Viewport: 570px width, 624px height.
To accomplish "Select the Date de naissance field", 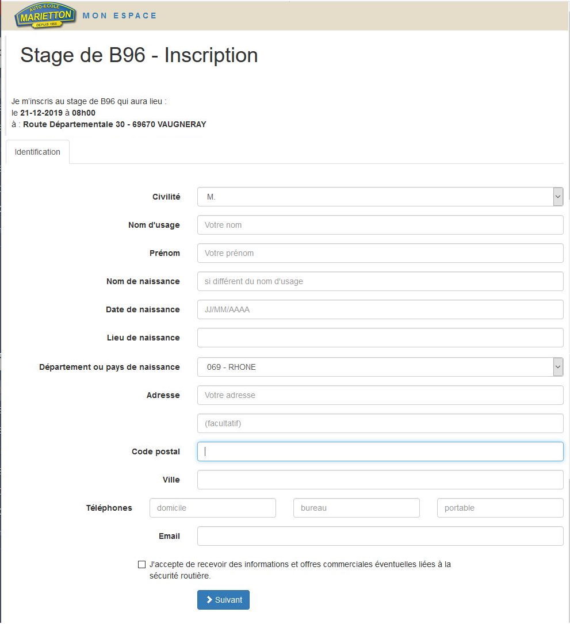I will click(380, 309).
